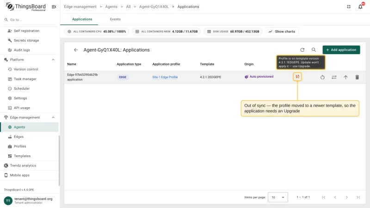
Task: Click All Containers MEM usage chip
Action: coord(166,31)
